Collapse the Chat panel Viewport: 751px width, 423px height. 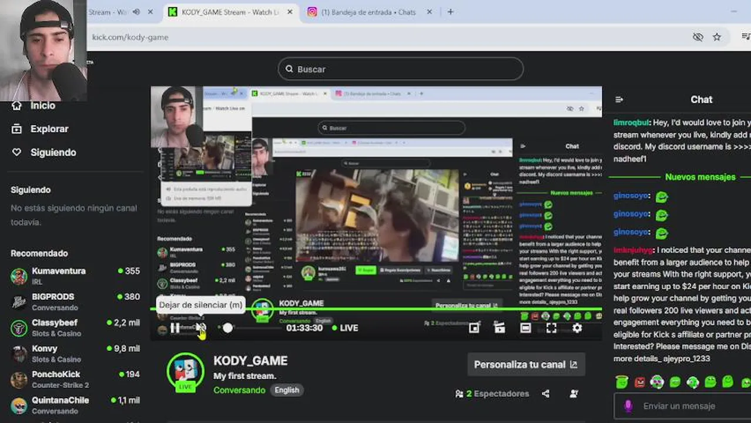[x=619, y=99]
